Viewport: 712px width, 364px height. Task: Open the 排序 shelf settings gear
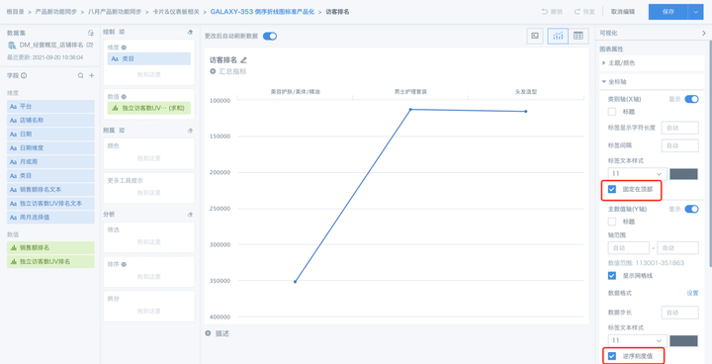click(124, 264)
